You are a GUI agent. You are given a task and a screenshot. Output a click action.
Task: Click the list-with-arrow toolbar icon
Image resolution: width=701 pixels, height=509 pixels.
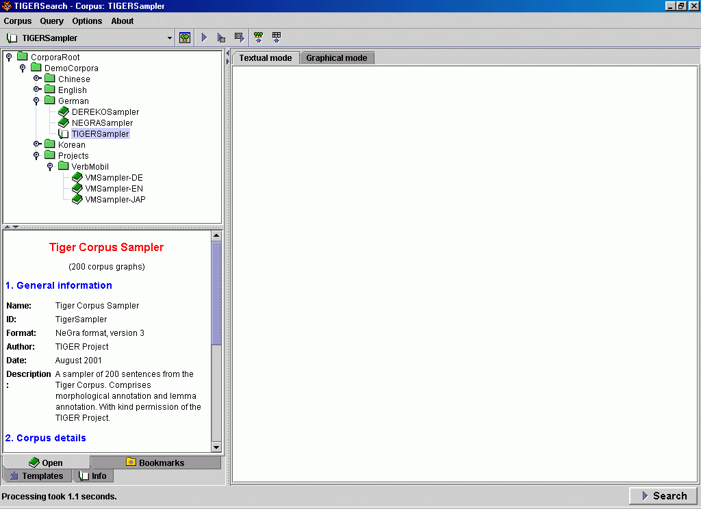coord(240,38)
